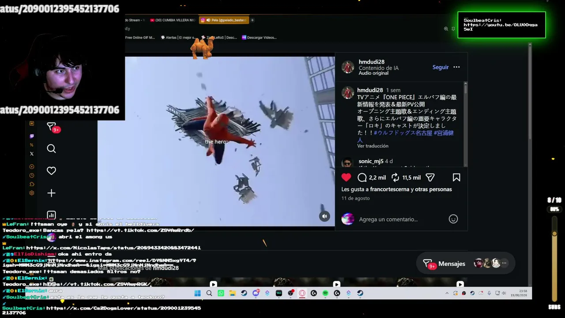Screen dimensions: 565x318
Task: Click zoom magnifier icon in address bar
Action: (446, 29)
